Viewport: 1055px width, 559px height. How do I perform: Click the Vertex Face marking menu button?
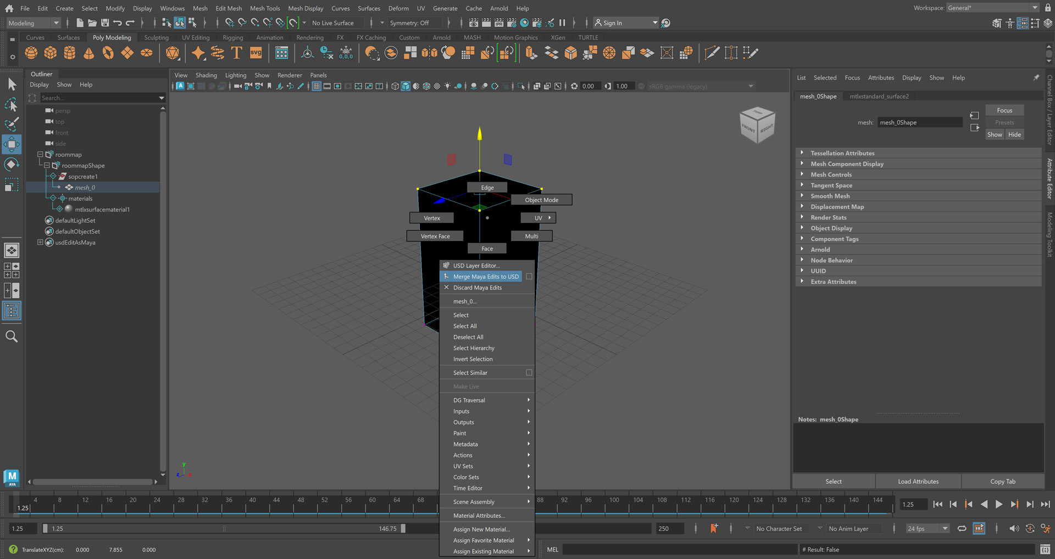(435, 236)
